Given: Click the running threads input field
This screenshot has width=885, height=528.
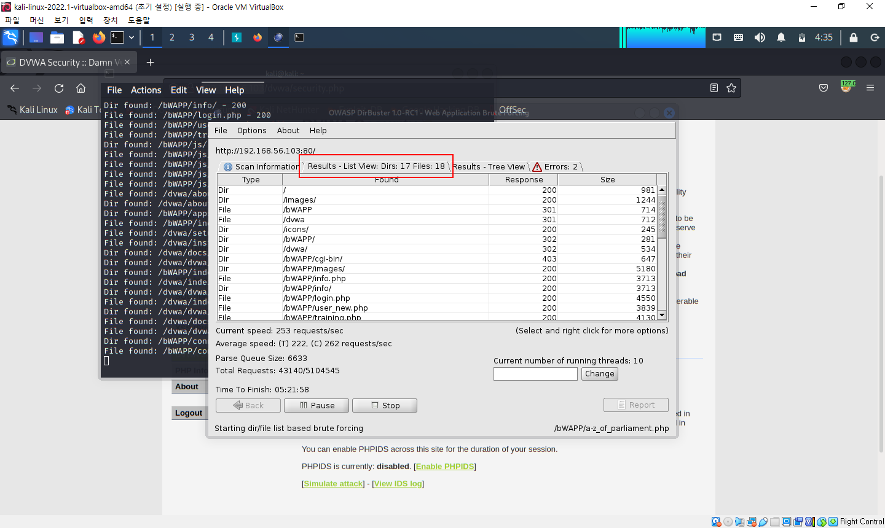Looking at the screenshot, I should 535,374.
